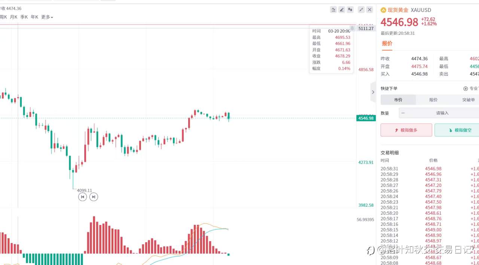This screenshot has height=265, width=479.
Task: Click the gold 现货黄金 symbol icon
Action: [384, 10]
